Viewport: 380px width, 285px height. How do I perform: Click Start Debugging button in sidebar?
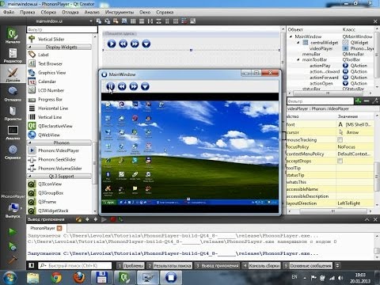[12, 246]
